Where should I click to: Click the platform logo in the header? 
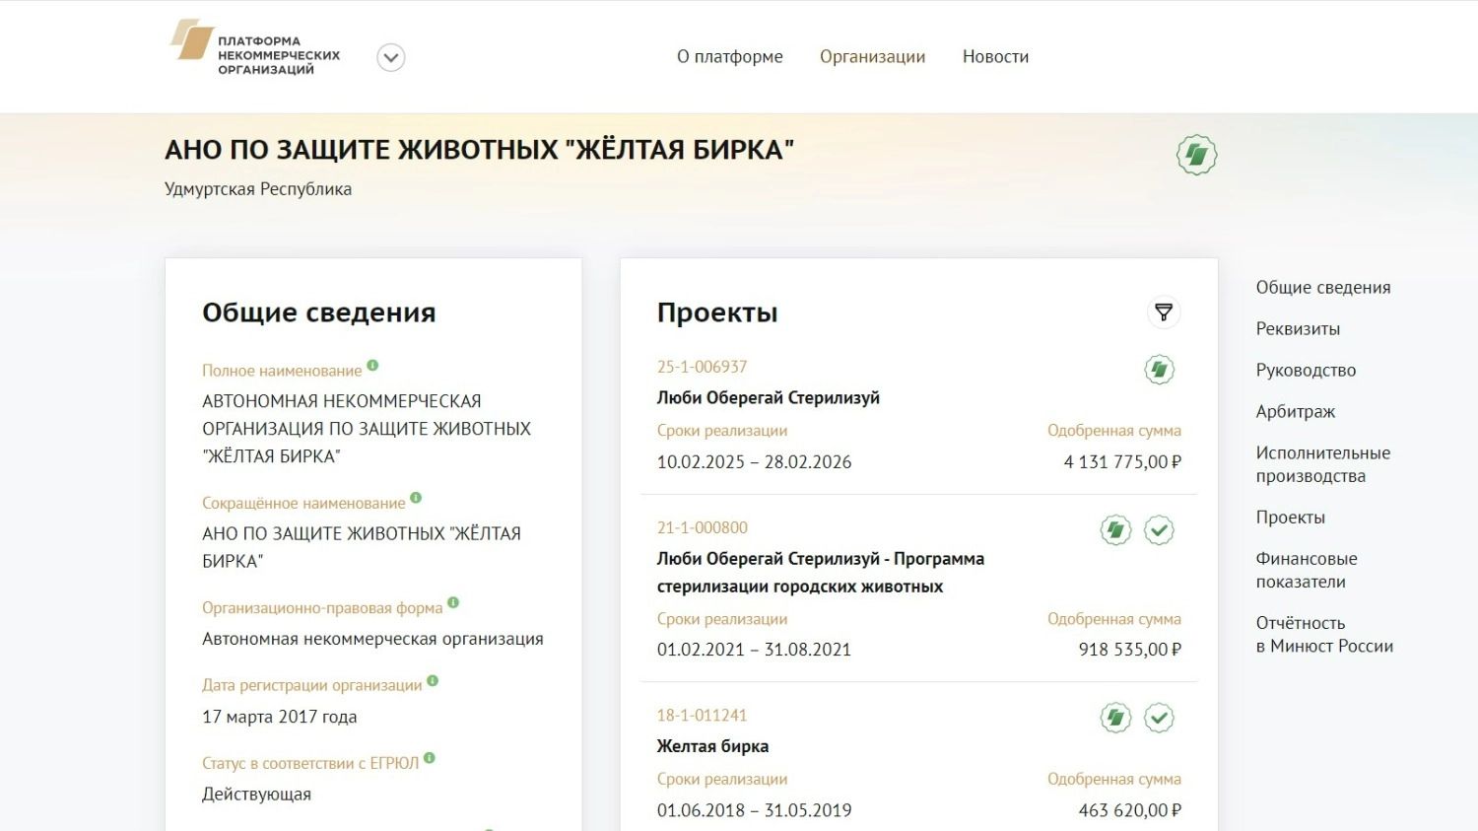255,48
